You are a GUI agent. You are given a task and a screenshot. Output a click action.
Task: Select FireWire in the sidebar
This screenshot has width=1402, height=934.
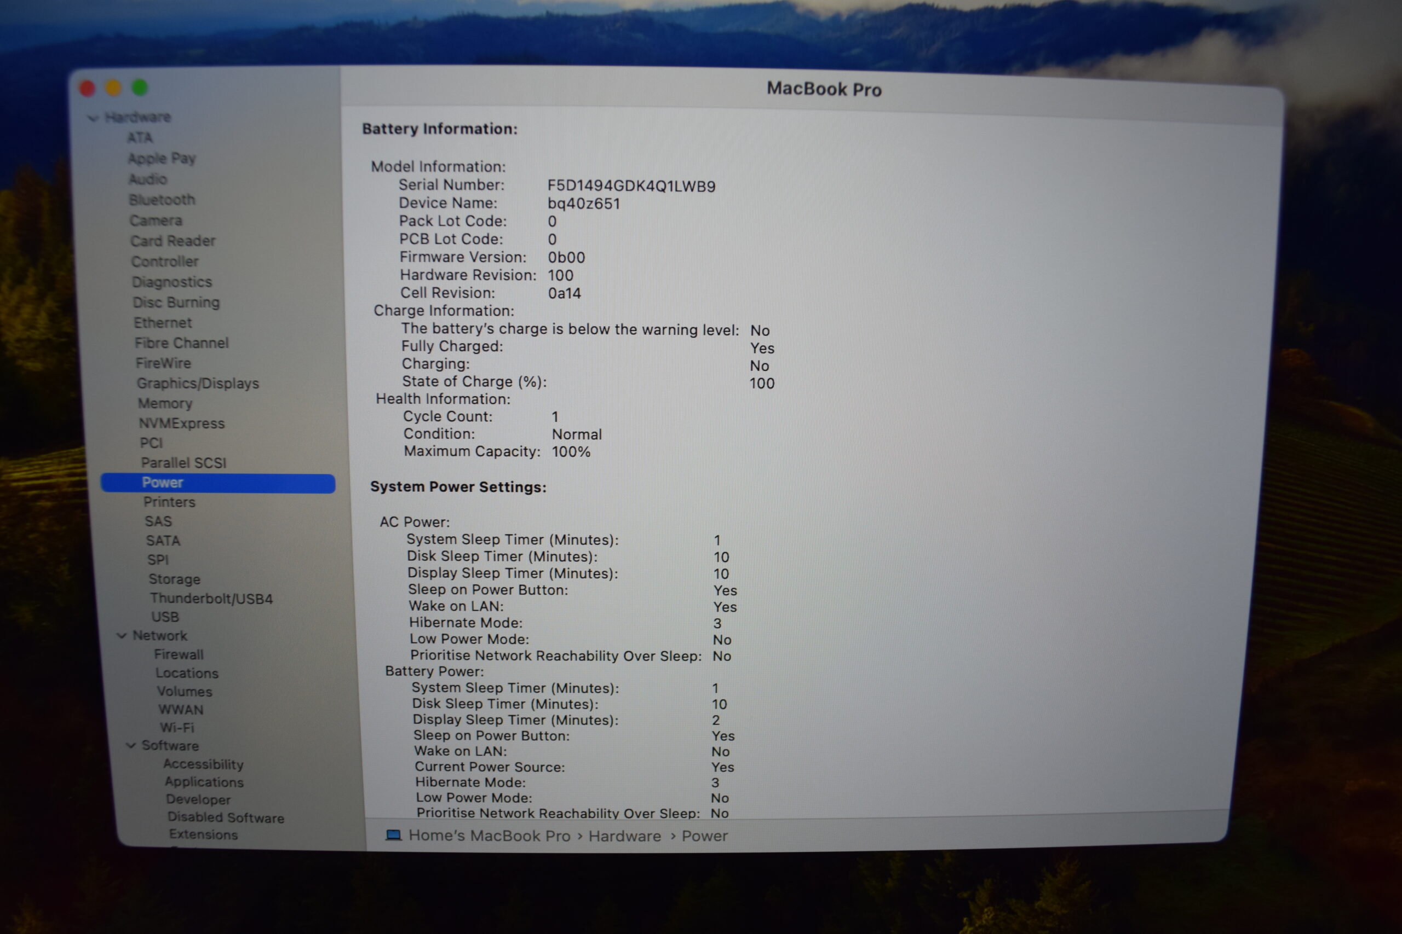(x=163, y=363)
